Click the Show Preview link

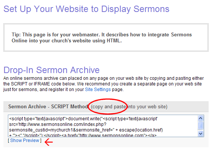[24, 141]
